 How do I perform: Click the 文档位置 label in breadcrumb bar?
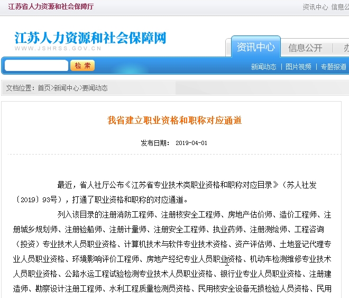[x=20, y=88]
